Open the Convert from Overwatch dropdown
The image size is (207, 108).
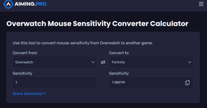click(x=55, y=62)
